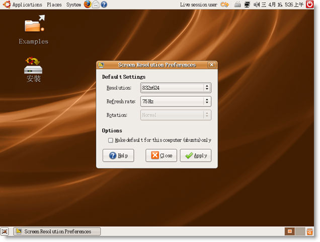Toggle Make default for this computer only

[x=111, y=140]
